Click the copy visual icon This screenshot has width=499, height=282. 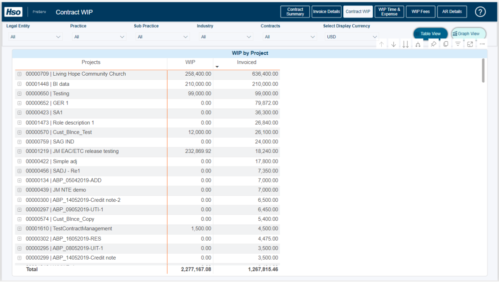(x=446, y=44)
